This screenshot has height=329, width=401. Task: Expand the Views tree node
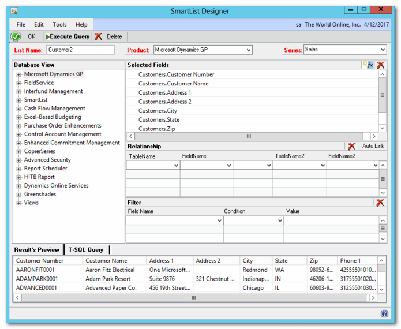point(18,203)
